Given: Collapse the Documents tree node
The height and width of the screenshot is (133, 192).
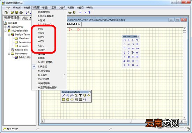Looking at the screenshot, I should [x=9, y=54].
